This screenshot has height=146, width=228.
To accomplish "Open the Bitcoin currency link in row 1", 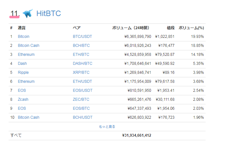I will tap(23, 37).
